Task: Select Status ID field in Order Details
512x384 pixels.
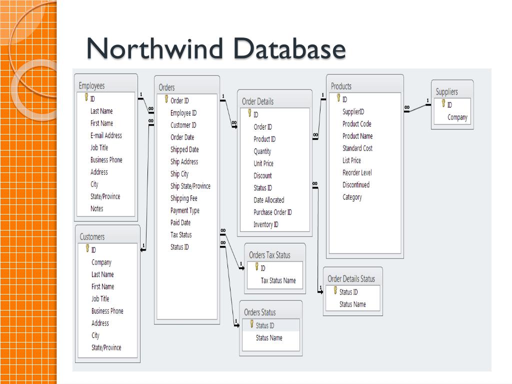Action: [263, 188]
